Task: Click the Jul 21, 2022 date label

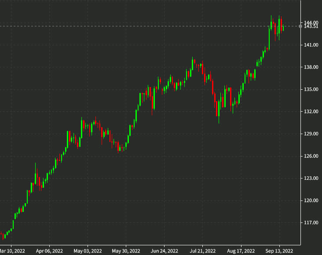Action: (x=203, y=251)
